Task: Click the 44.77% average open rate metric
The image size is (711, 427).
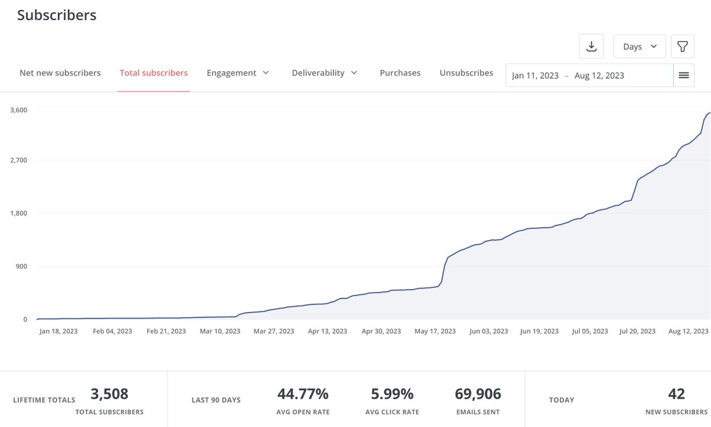Action: pyautogui.click(x=303, y=393)
